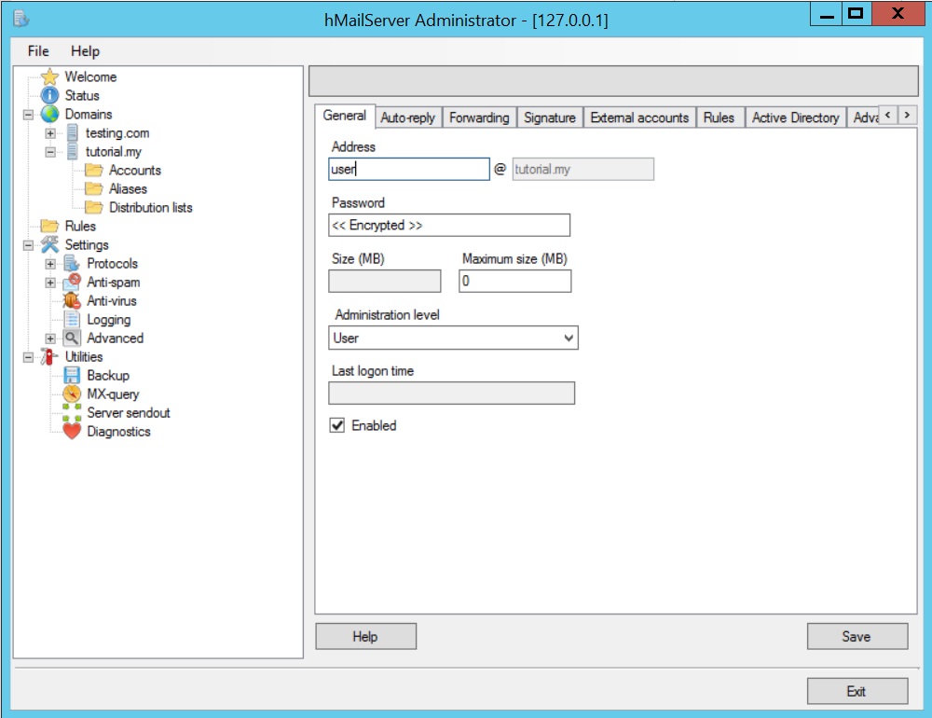932x718 pixels.
Task: Collapse the Utilities tree node
Action: [x=28, y=357]
